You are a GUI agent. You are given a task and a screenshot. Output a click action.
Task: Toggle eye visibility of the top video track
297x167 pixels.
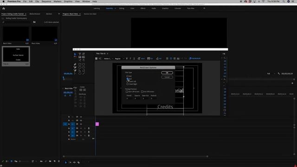pyautogui.click(x=81, y=117)
